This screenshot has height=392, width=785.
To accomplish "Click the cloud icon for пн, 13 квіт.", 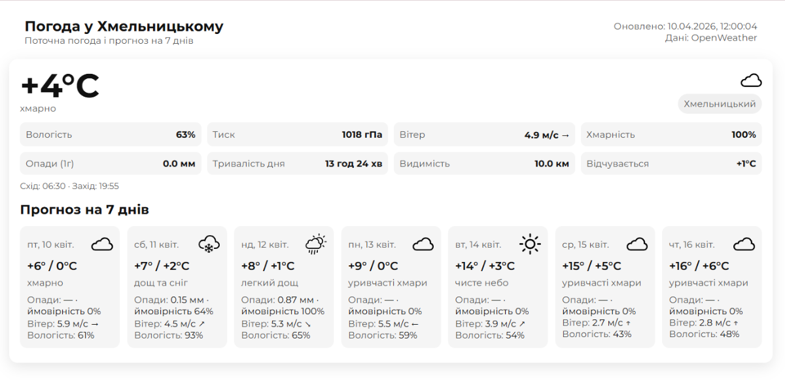I will point(423,244).
